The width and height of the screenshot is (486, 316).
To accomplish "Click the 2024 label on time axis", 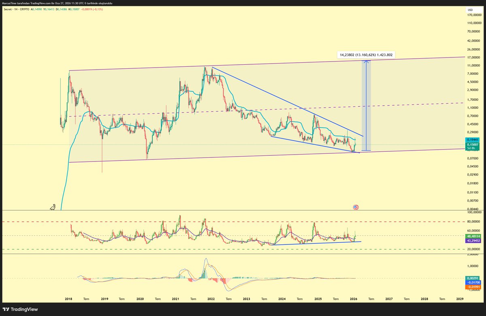I will coord(282,299).
